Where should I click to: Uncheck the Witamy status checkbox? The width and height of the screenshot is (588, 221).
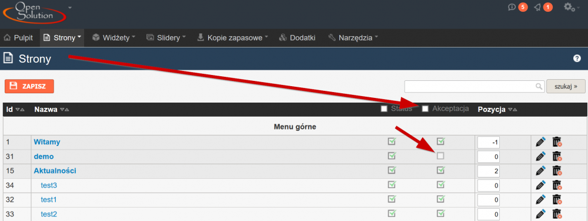pos(392,141)
